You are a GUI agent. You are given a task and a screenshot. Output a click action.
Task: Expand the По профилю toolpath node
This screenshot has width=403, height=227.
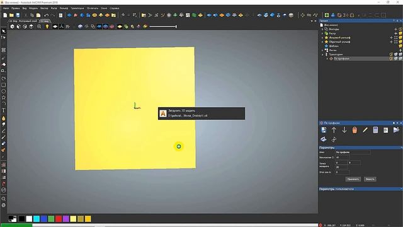coord(327,59)
